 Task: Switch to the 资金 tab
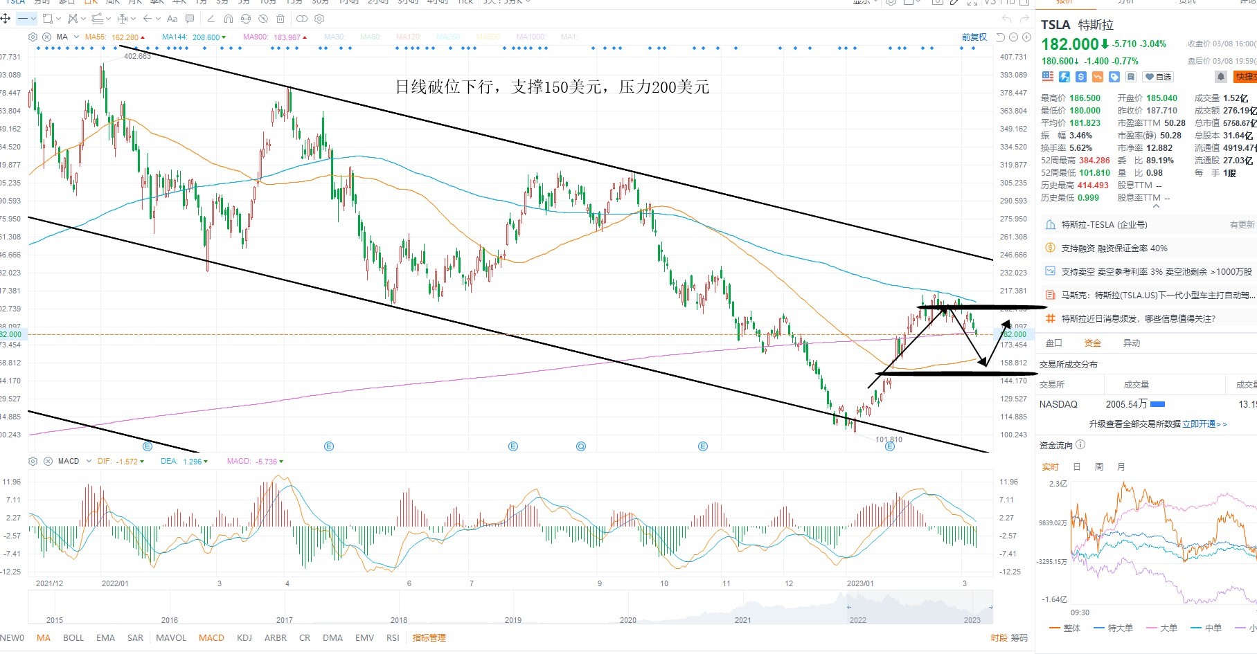click(x=1092, y=343)
